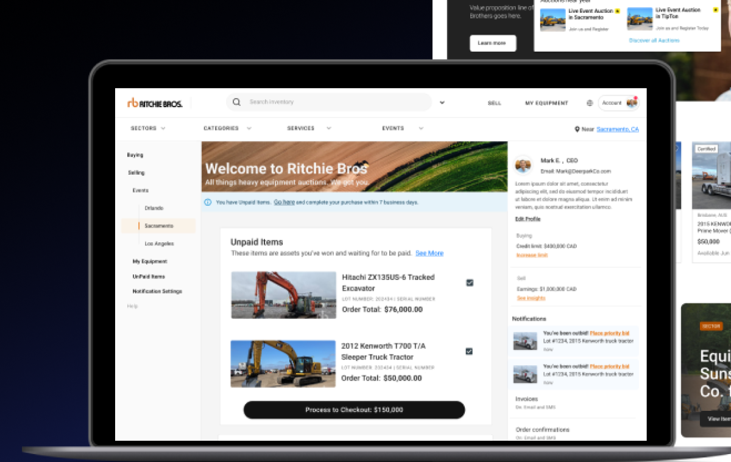Click Mark E. profile photo
731x462 pixels.
pos(523,166)
